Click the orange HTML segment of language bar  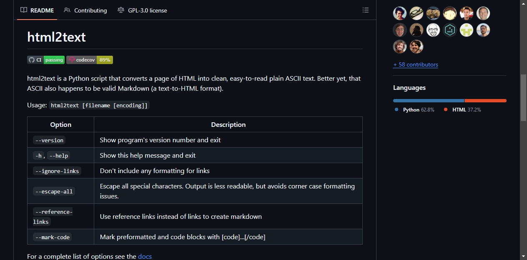point(486,101)
